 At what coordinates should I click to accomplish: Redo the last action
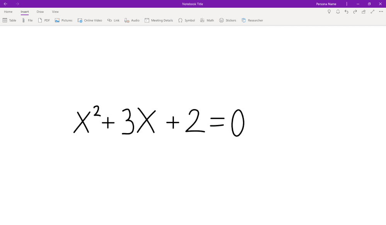click(x=355, y=12)
